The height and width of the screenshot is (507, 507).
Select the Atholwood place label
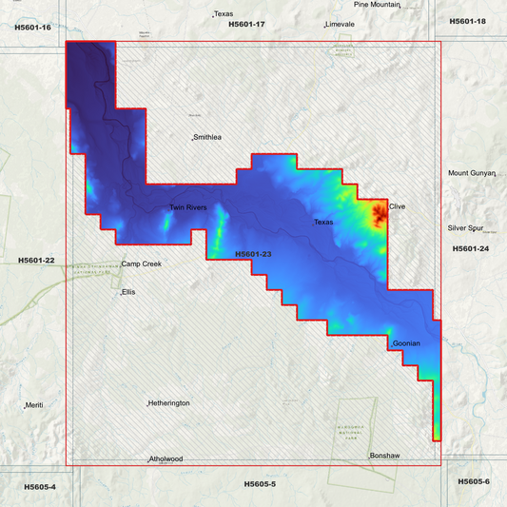pos(166,458)
